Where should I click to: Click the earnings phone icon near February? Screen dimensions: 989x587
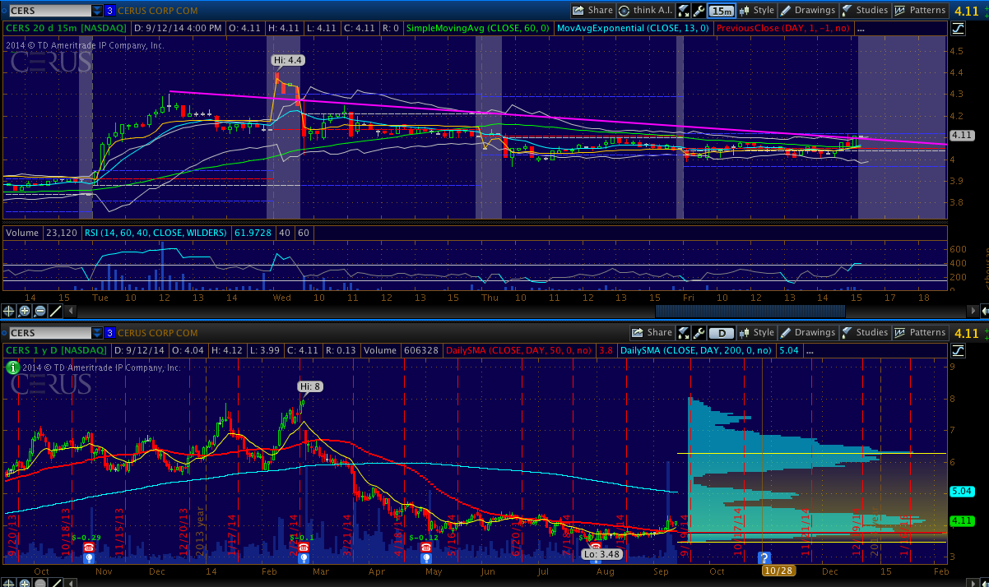[303, 547]
